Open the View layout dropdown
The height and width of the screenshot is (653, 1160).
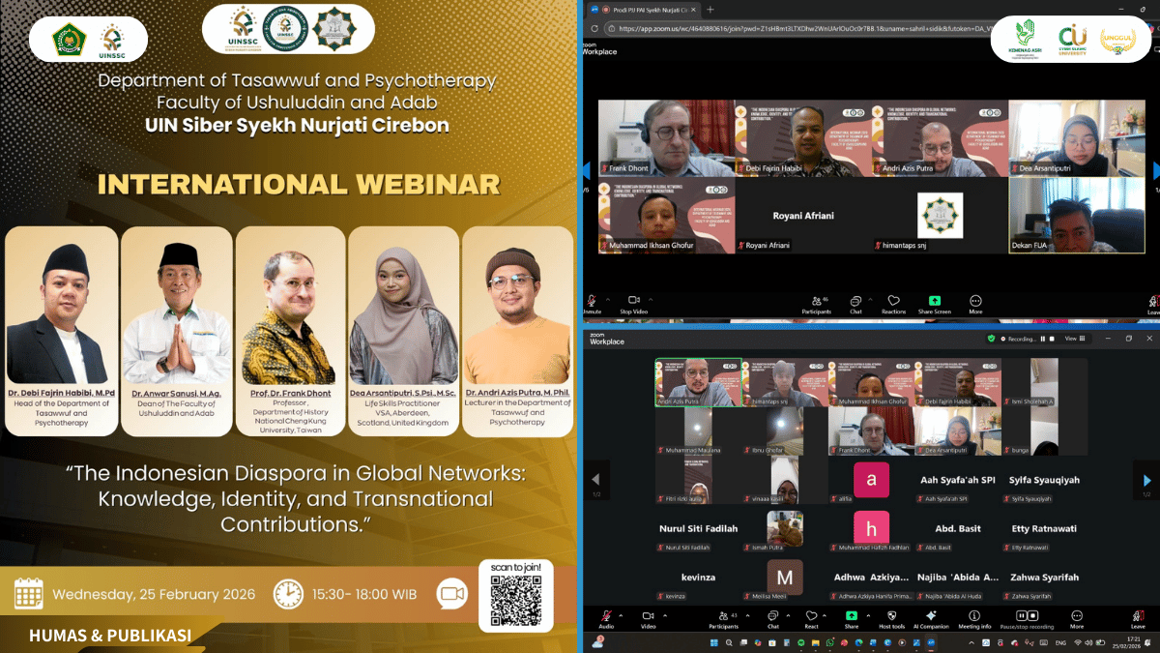point(1072,339)
